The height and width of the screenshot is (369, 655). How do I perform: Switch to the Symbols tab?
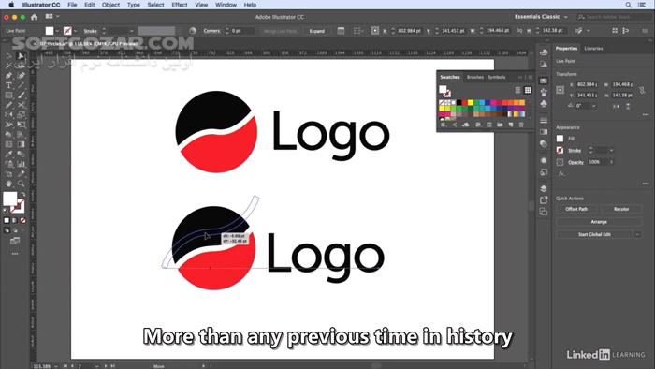pos(496,77)
